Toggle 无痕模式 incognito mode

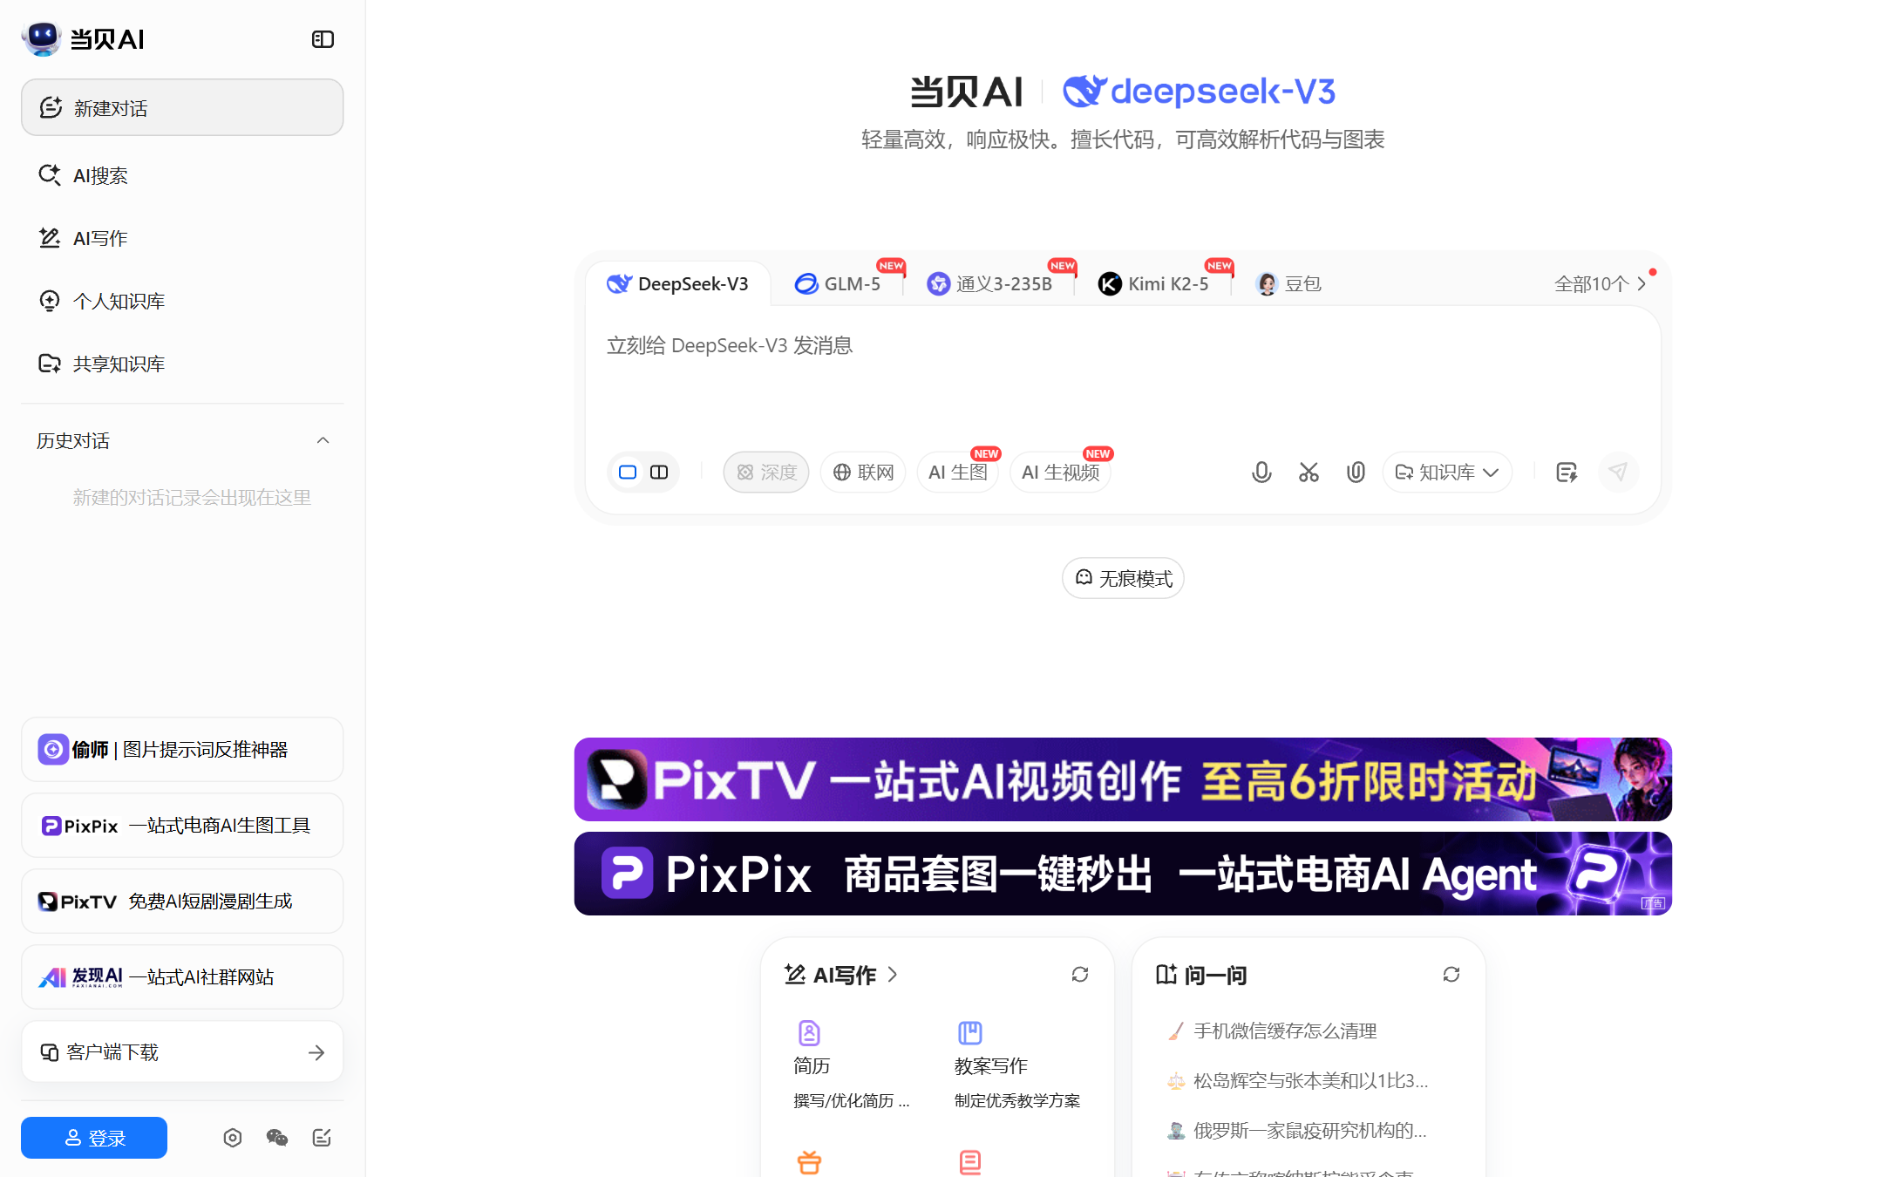tap(1123, 578)
